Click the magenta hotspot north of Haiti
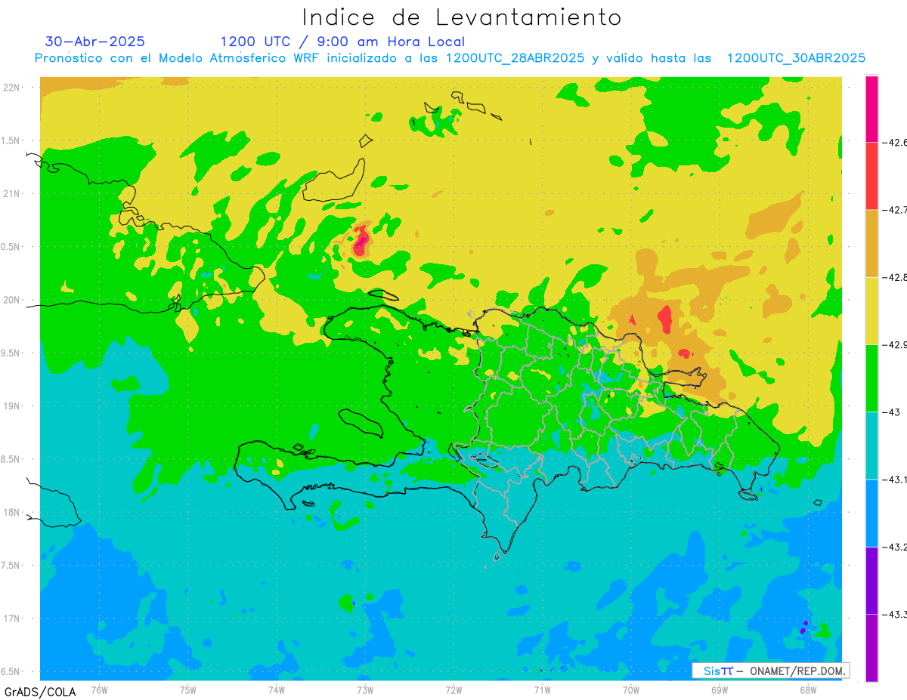The height and width of the screenshot is (700, 907). pyautogui.click(x=362, y=240)
